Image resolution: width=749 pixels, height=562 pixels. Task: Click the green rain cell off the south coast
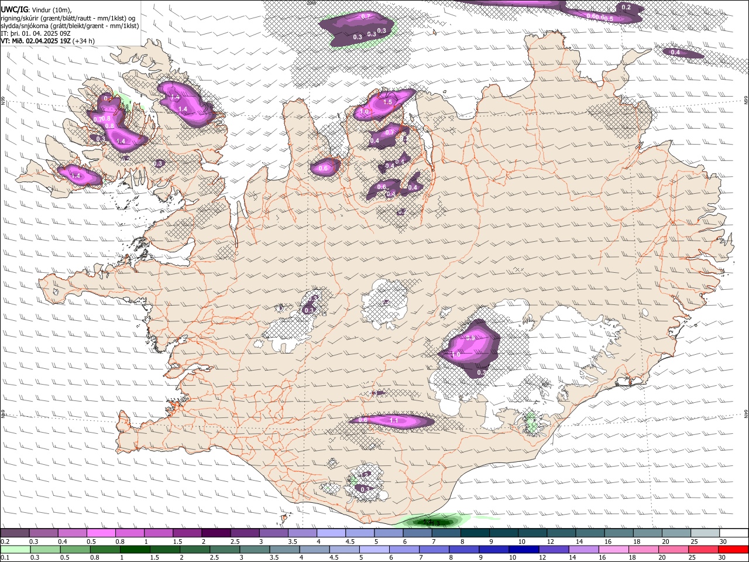(x=433, y=521)
